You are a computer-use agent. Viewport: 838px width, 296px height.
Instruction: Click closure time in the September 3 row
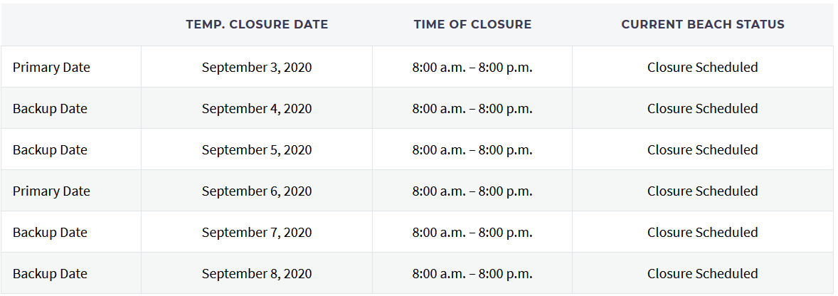[472, 68]
